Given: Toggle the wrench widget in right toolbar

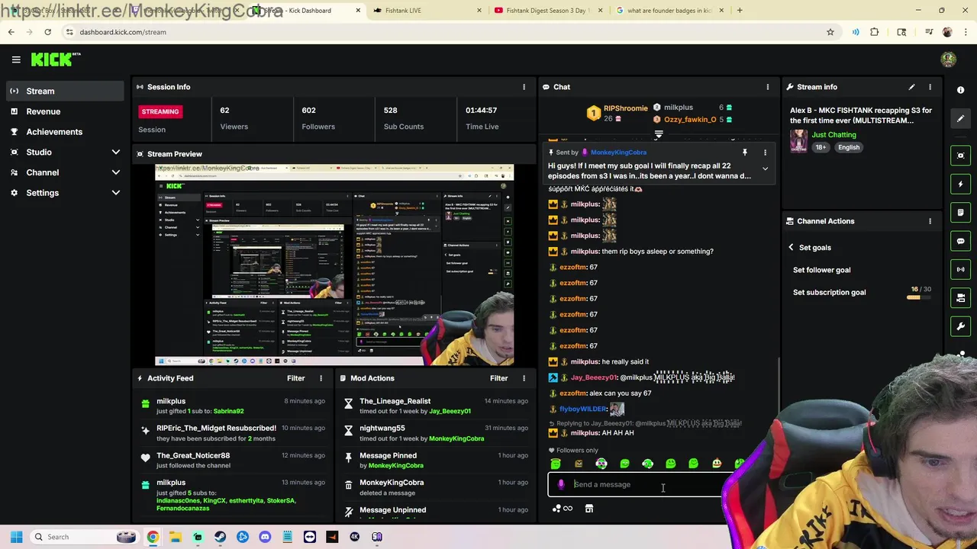Looking at the screenshot, I should click(x=960, y=326).
